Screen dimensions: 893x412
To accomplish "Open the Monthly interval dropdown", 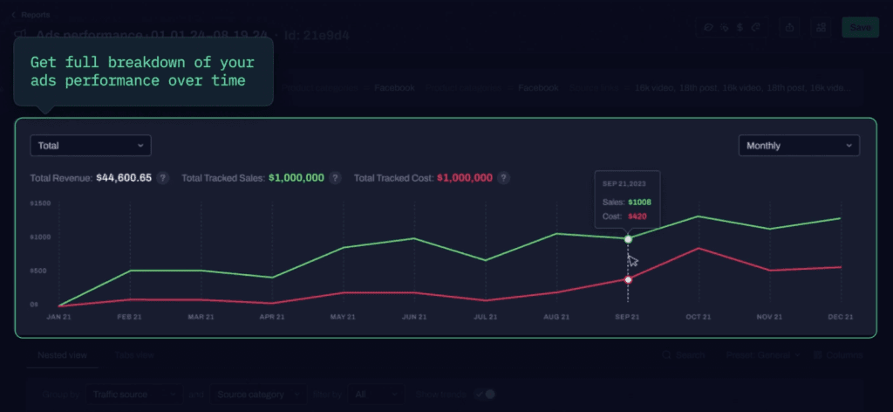I will click(x=799, y=146).
